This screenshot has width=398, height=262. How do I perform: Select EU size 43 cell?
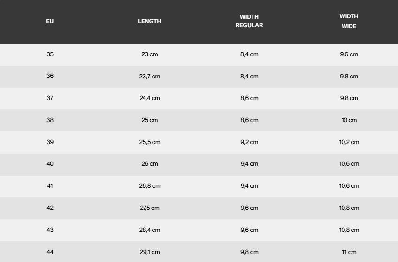50,230
